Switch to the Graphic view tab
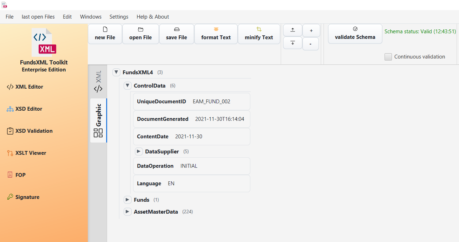 [x=98, y=120]
